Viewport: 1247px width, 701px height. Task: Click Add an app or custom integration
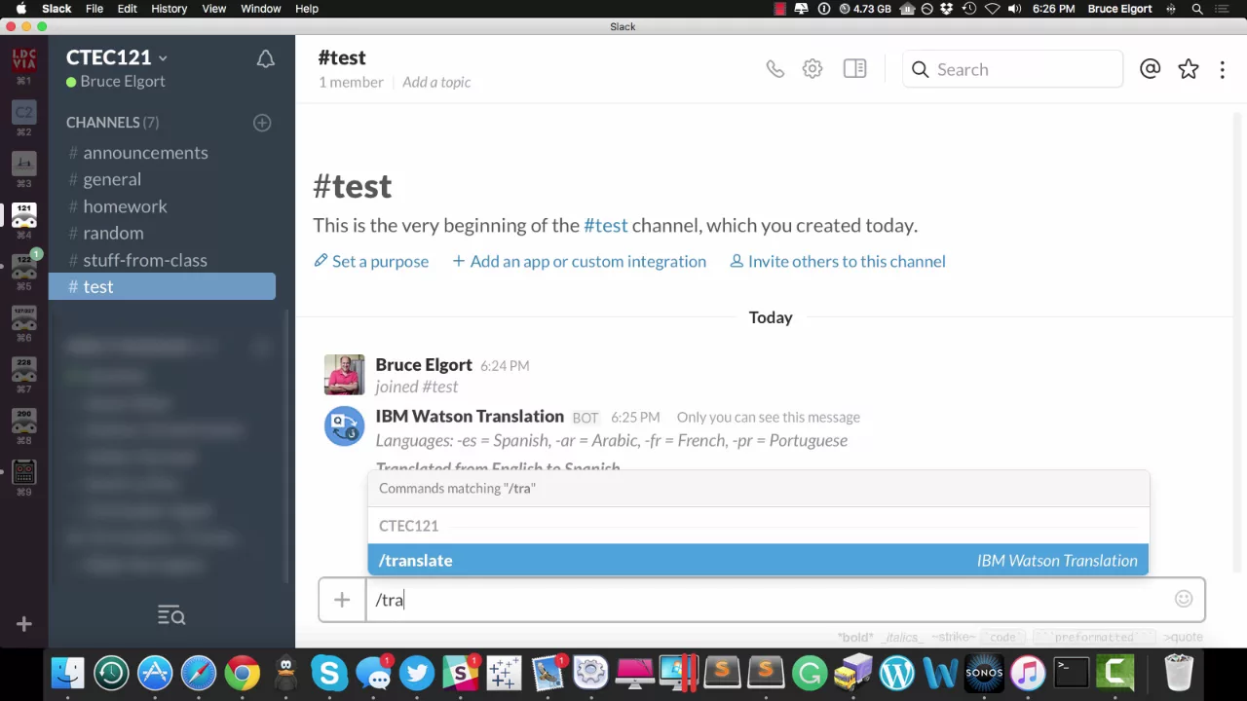(x=579, y=261)
